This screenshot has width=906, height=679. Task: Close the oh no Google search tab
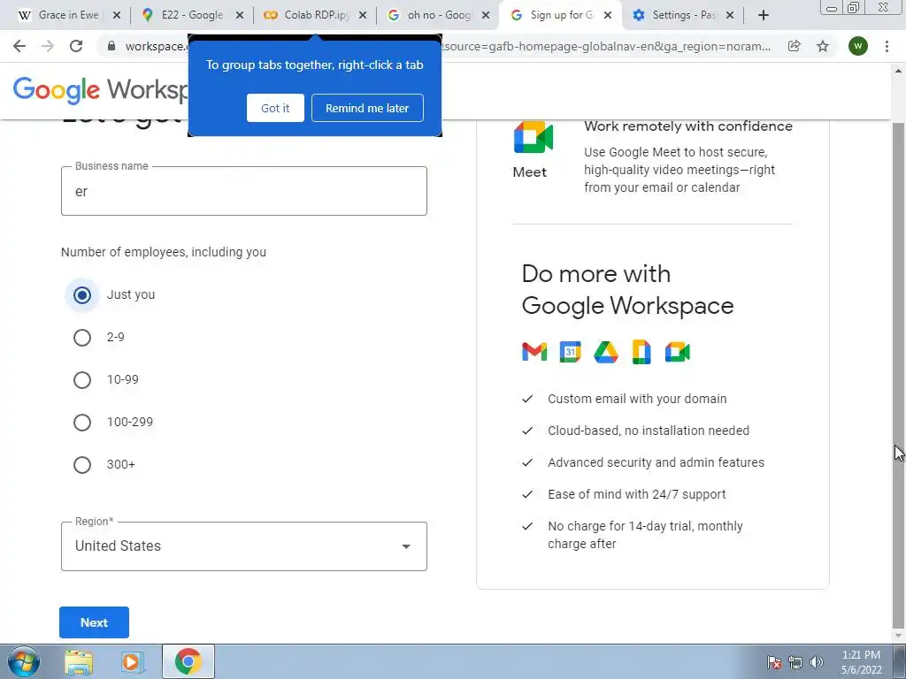pyautogui.click(x=486, y=16)
